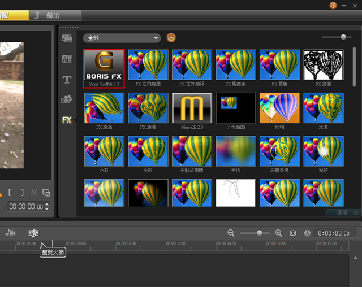Image resolution: width=362 pixels, height=287 pixels.
Task: Click the scissors split clip icon
Action: [34, 193]
